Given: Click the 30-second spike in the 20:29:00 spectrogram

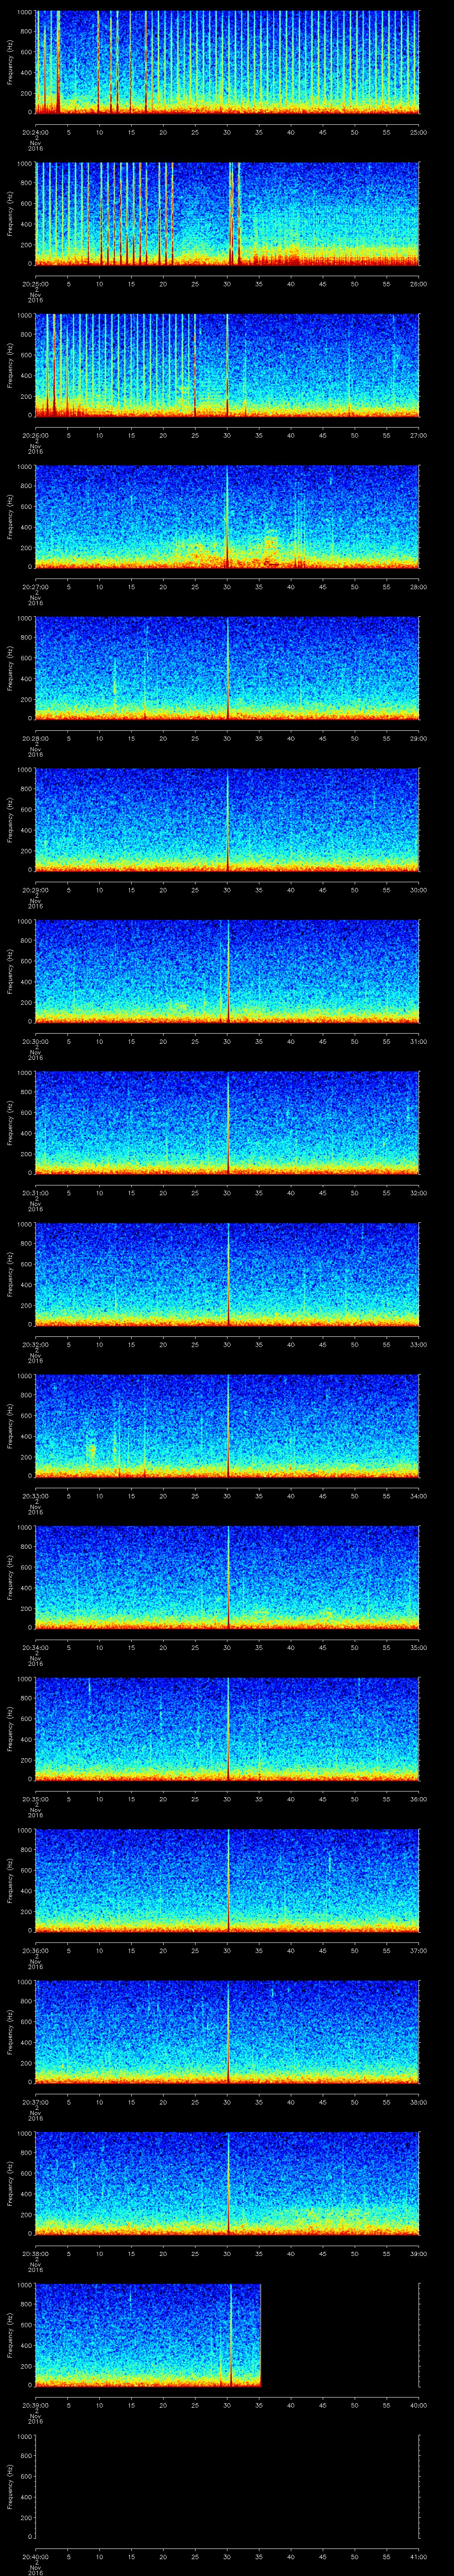Looking at the screenshot, I should pyautogui.click(x=227, y=820).
